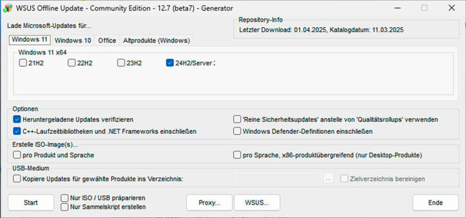The height and width of the screenshot is (218, 466).
Task: Select the Altprodukte (Windows) tab
Action: coord(157,41)
